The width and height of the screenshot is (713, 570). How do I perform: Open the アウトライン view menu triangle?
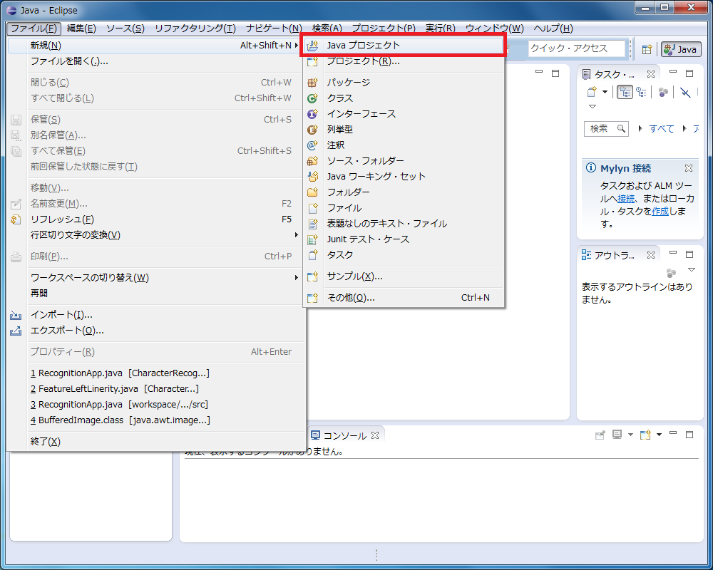tap(692, 270)
